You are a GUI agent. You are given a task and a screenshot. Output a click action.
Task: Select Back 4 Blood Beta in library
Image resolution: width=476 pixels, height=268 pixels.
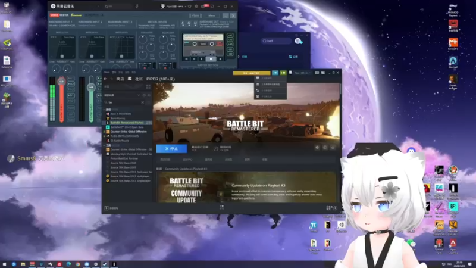click(121, 114)
